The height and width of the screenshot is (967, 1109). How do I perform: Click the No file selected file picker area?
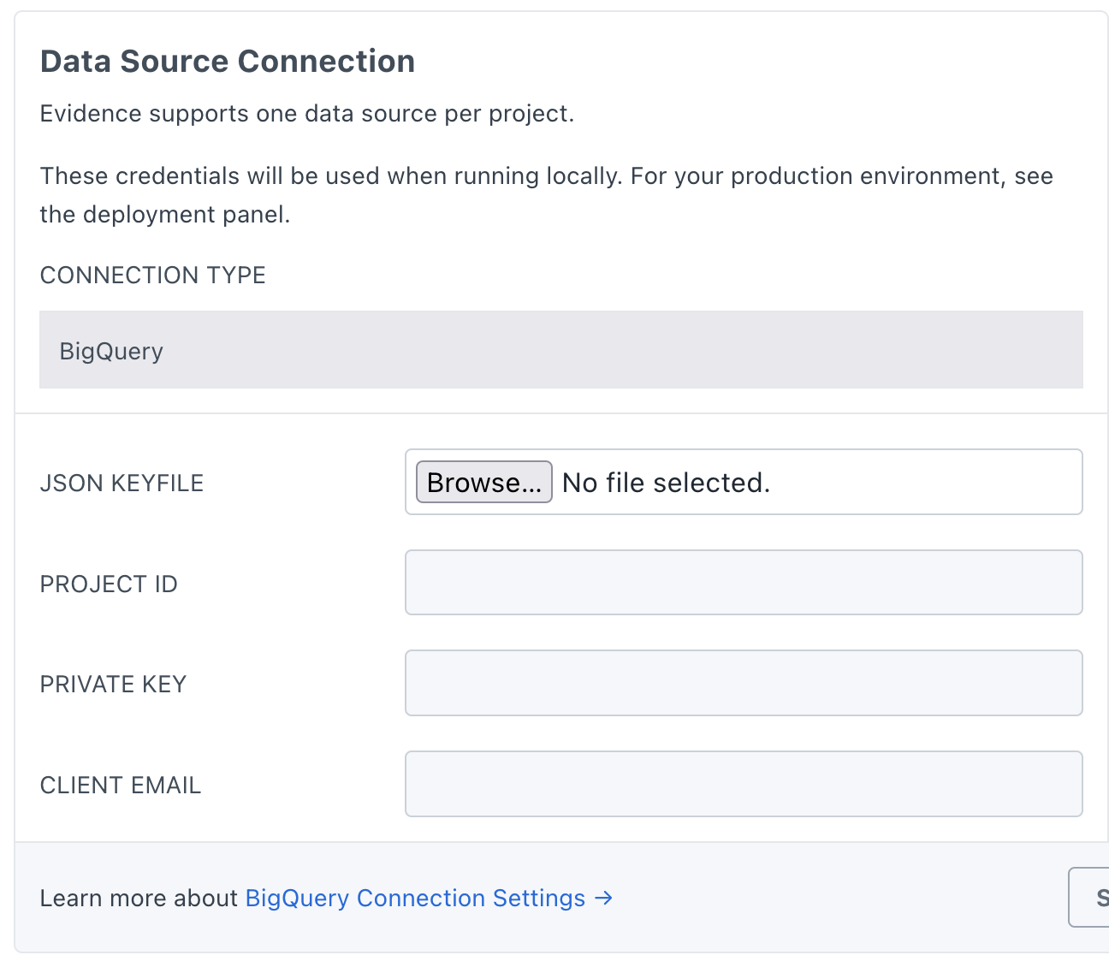click(666, 482)
